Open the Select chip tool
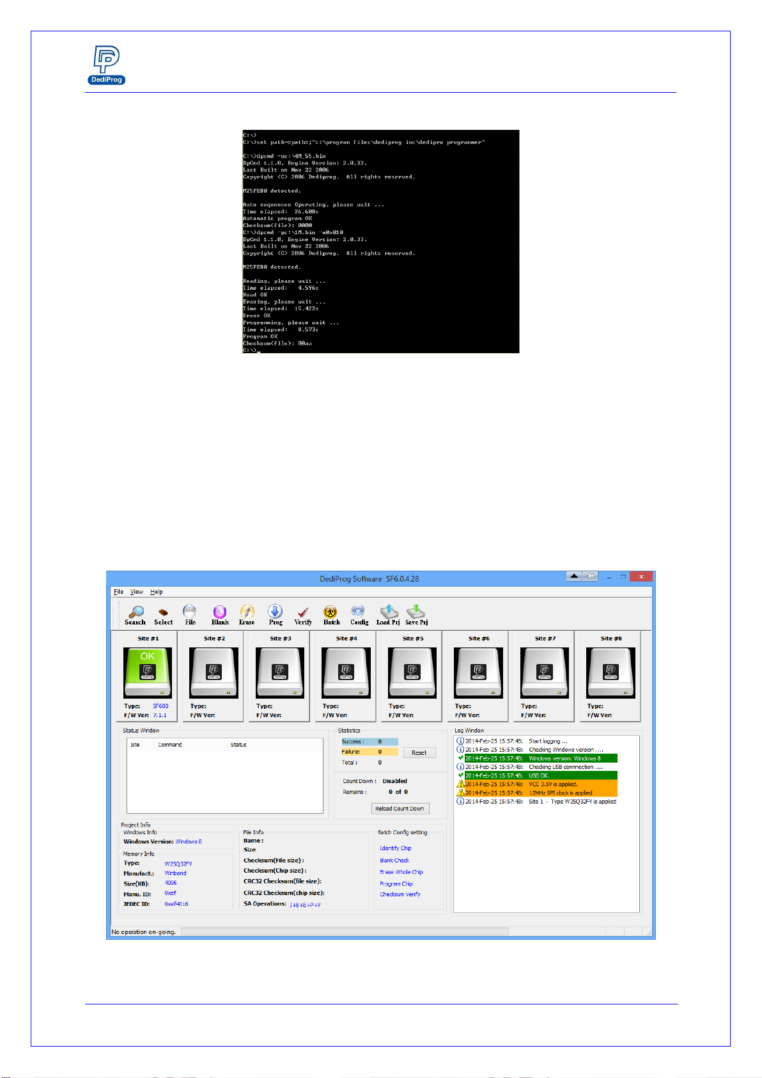This screenshot has width=762, height=1078. [164, 615]
